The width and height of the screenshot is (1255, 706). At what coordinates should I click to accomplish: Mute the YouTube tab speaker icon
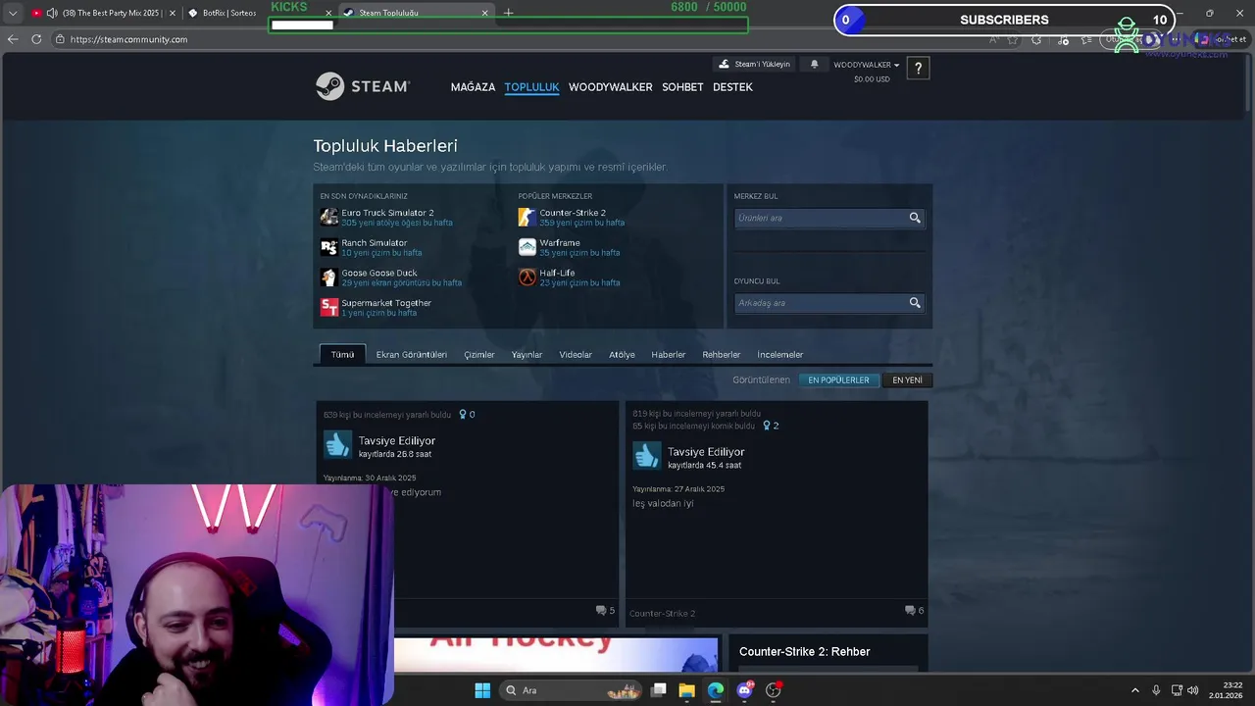(52, 13)
